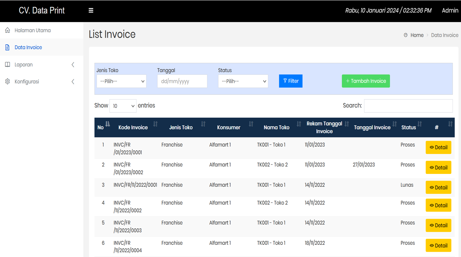Expand the Konfigurasi menu chevron

coord(73,82)
